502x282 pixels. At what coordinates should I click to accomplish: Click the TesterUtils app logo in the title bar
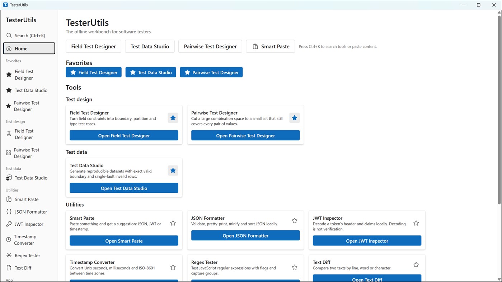pyautogui.click(x=5, y=5)
